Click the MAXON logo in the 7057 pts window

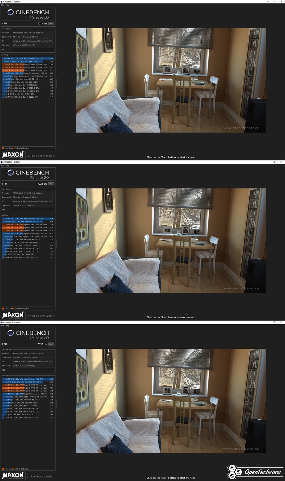point(13,475)
